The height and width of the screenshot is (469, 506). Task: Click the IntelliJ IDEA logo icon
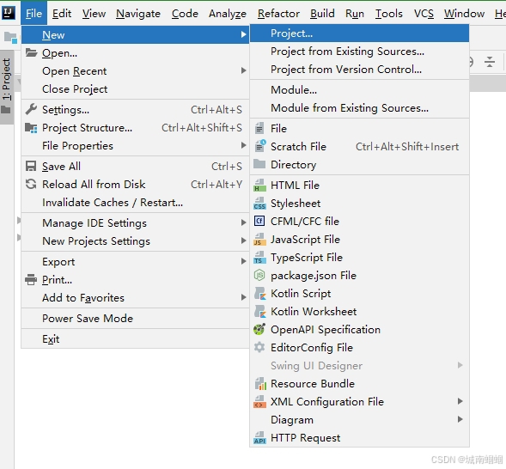pos(9,13)
